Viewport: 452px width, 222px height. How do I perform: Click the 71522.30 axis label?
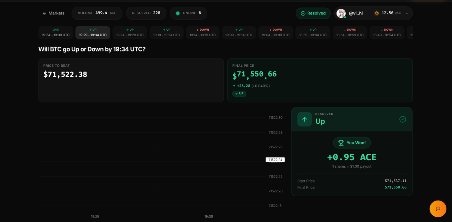click(x=275, y=118)
